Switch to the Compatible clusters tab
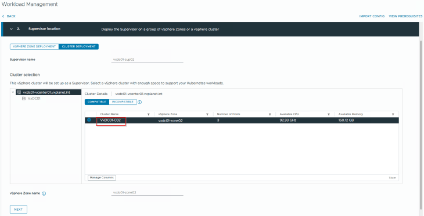Screen dimensions: 424x216 pyautogui.click(x=97, y=102)
